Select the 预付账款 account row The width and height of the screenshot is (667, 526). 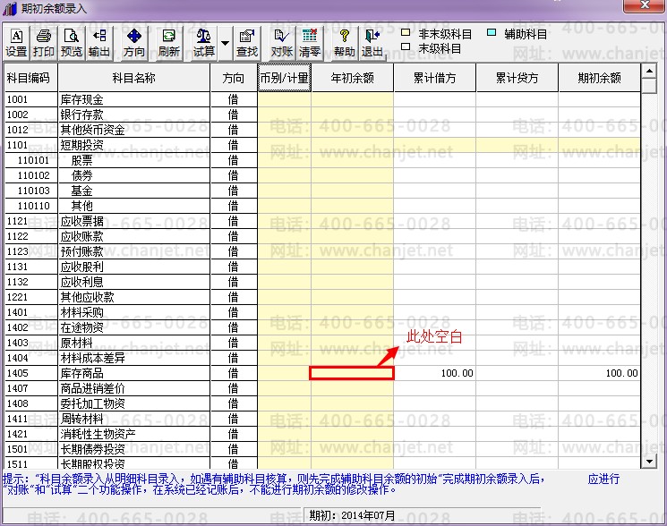tap(322, 251)
